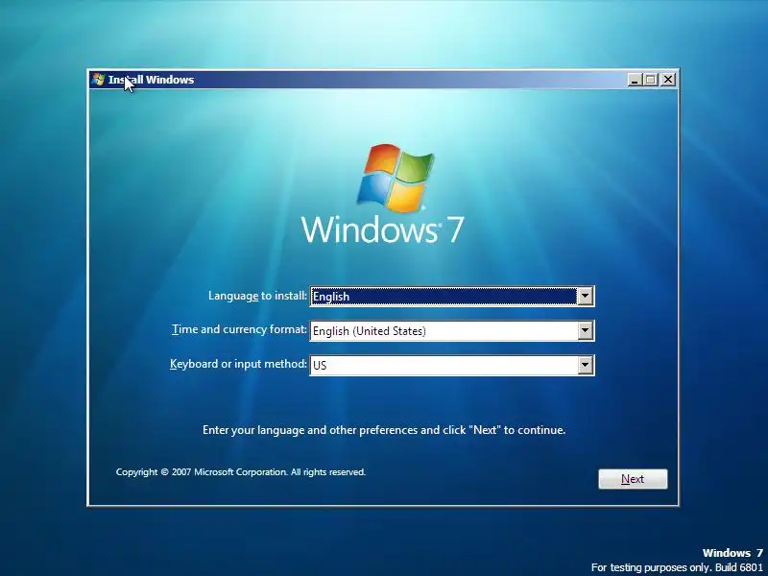
Task: Click the 'Keyboard or input method:' label
Action: (238, 364)
